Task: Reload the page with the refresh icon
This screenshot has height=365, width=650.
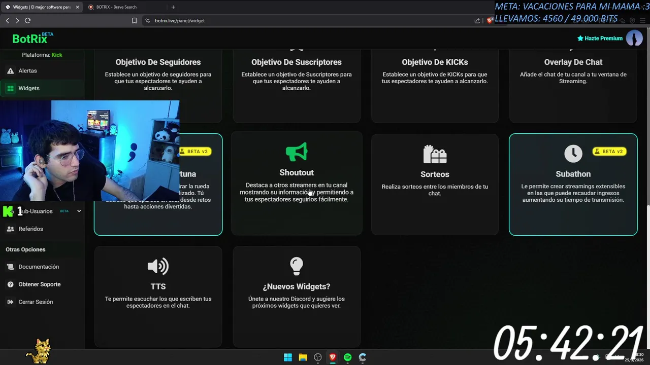Action: pos(28,20)
